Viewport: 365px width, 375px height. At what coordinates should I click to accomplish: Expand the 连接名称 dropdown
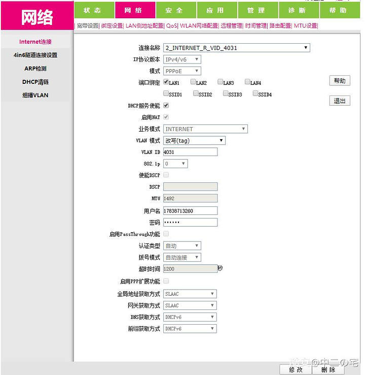click(x=236, y=48)
